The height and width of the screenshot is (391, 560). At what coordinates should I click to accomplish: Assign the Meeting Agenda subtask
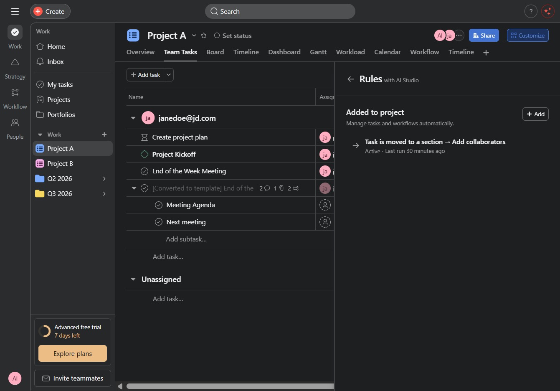[x=325, y=205]
